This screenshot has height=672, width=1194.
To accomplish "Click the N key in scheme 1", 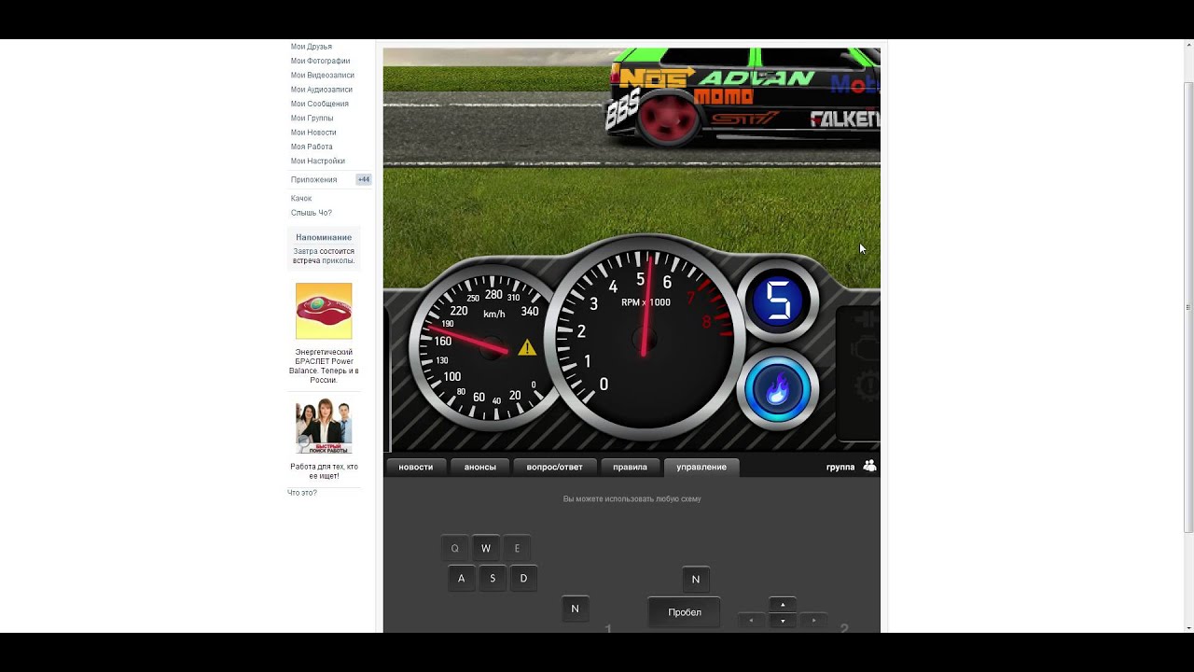I will click(575, 609).
